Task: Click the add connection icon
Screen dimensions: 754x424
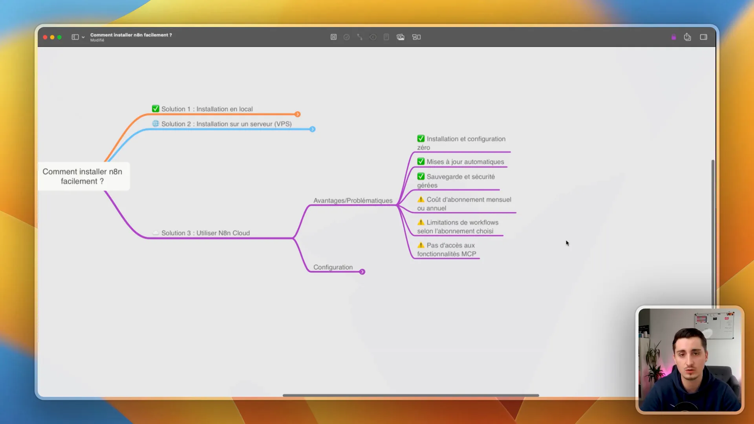Action: (360, 37)
